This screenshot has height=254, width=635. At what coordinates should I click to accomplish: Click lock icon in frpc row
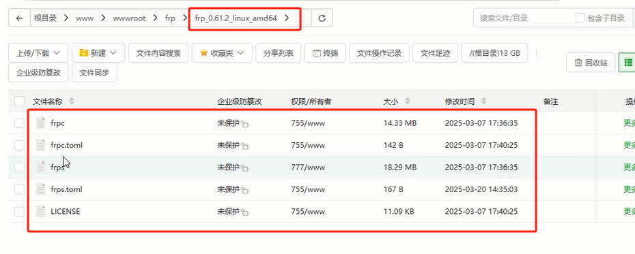(x=245, y=125)
